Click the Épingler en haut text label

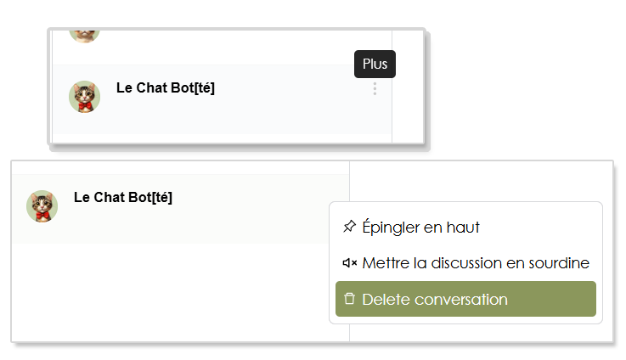(x=420, y=228)
